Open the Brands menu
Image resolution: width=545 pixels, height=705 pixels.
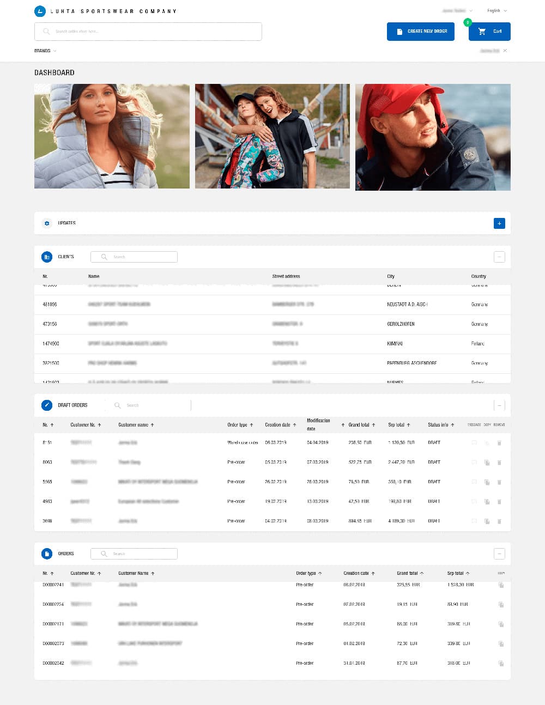point(45,51)
